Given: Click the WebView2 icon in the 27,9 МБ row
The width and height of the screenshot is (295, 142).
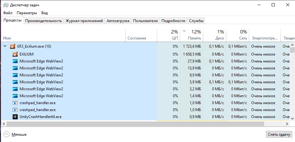Looking at the screenshot, I should (x=15, y=61).
